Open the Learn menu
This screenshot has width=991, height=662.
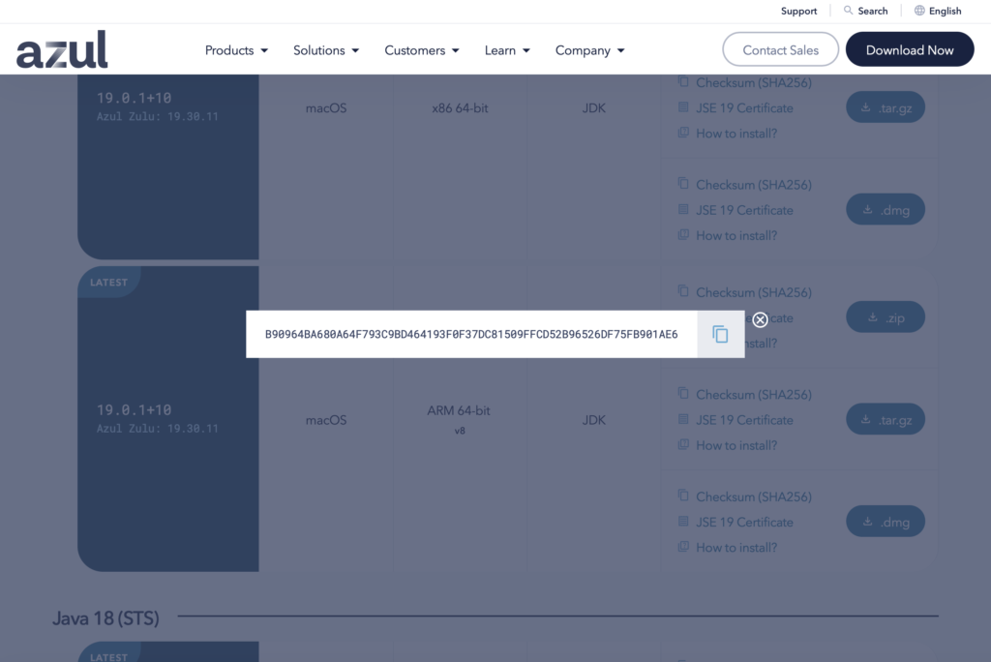pyautogui.click(x=507, y=50)
